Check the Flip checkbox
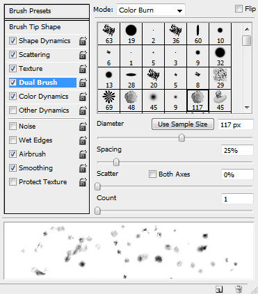The width and height of the screenshot is (258, 294). (x=239, y=9)
